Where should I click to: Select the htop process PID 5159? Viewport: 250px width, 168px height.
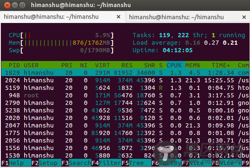pos(125,88)
